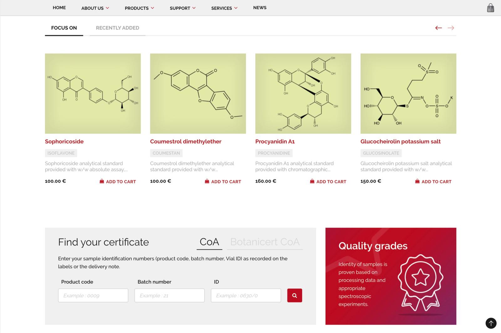The height and width of the screenshot is (333, 501).
Task: Add Sophoricoside to cart
Action: tap(118, 181)
